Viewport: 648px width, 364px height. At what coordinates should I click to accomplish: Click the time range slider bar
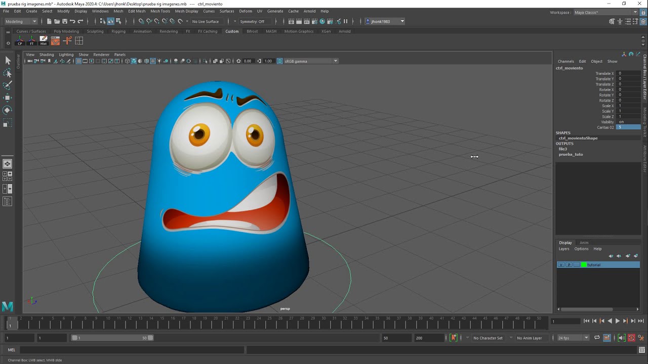(x=112, y=338)
